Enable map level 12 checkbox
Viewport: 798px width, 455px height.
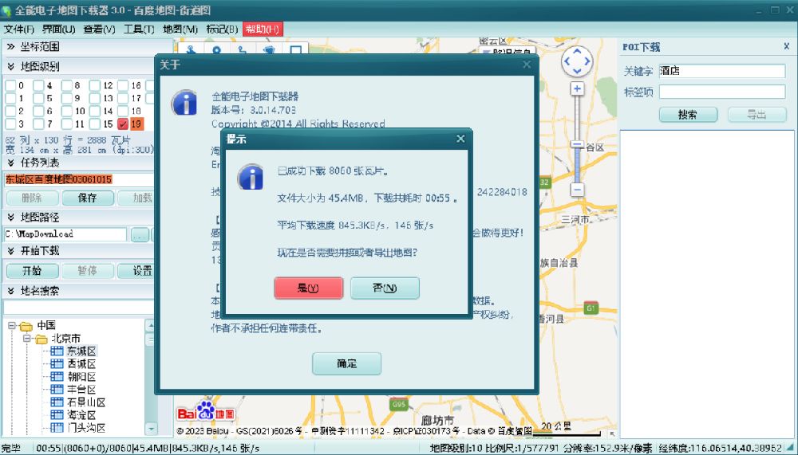pyautogui.click(x=95, y=85)
